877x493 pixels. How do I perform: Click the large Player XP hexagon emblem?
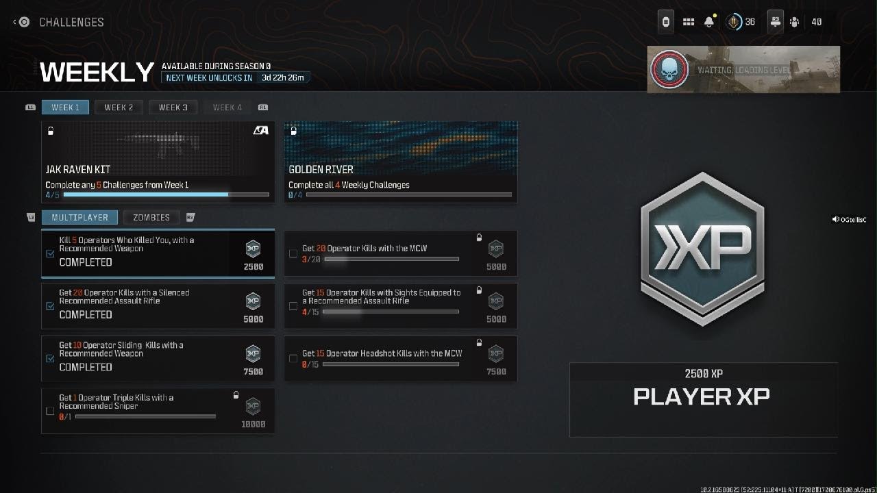click(x=702, y=249)
